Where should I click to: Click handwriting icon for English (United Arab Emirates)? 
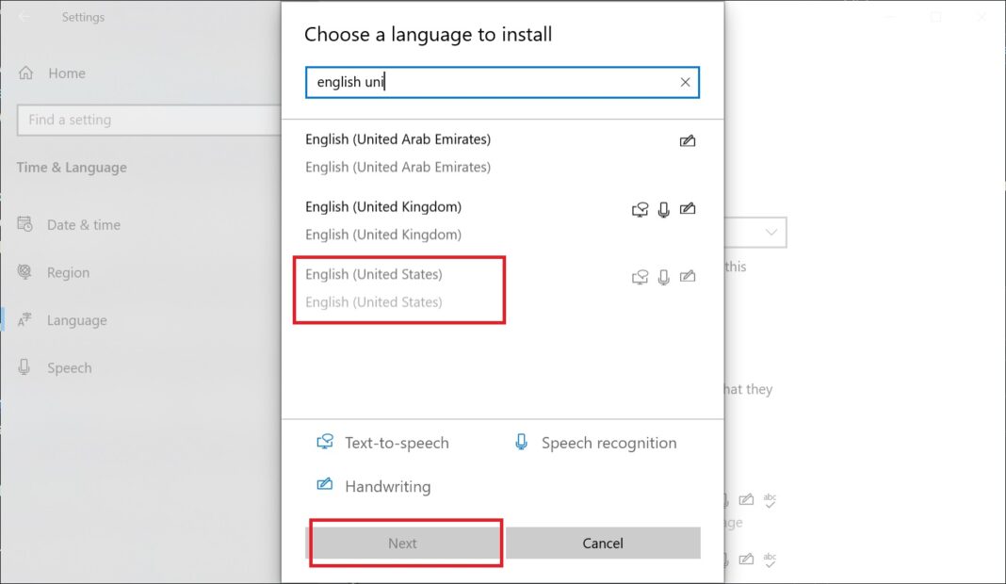(688, 141)
